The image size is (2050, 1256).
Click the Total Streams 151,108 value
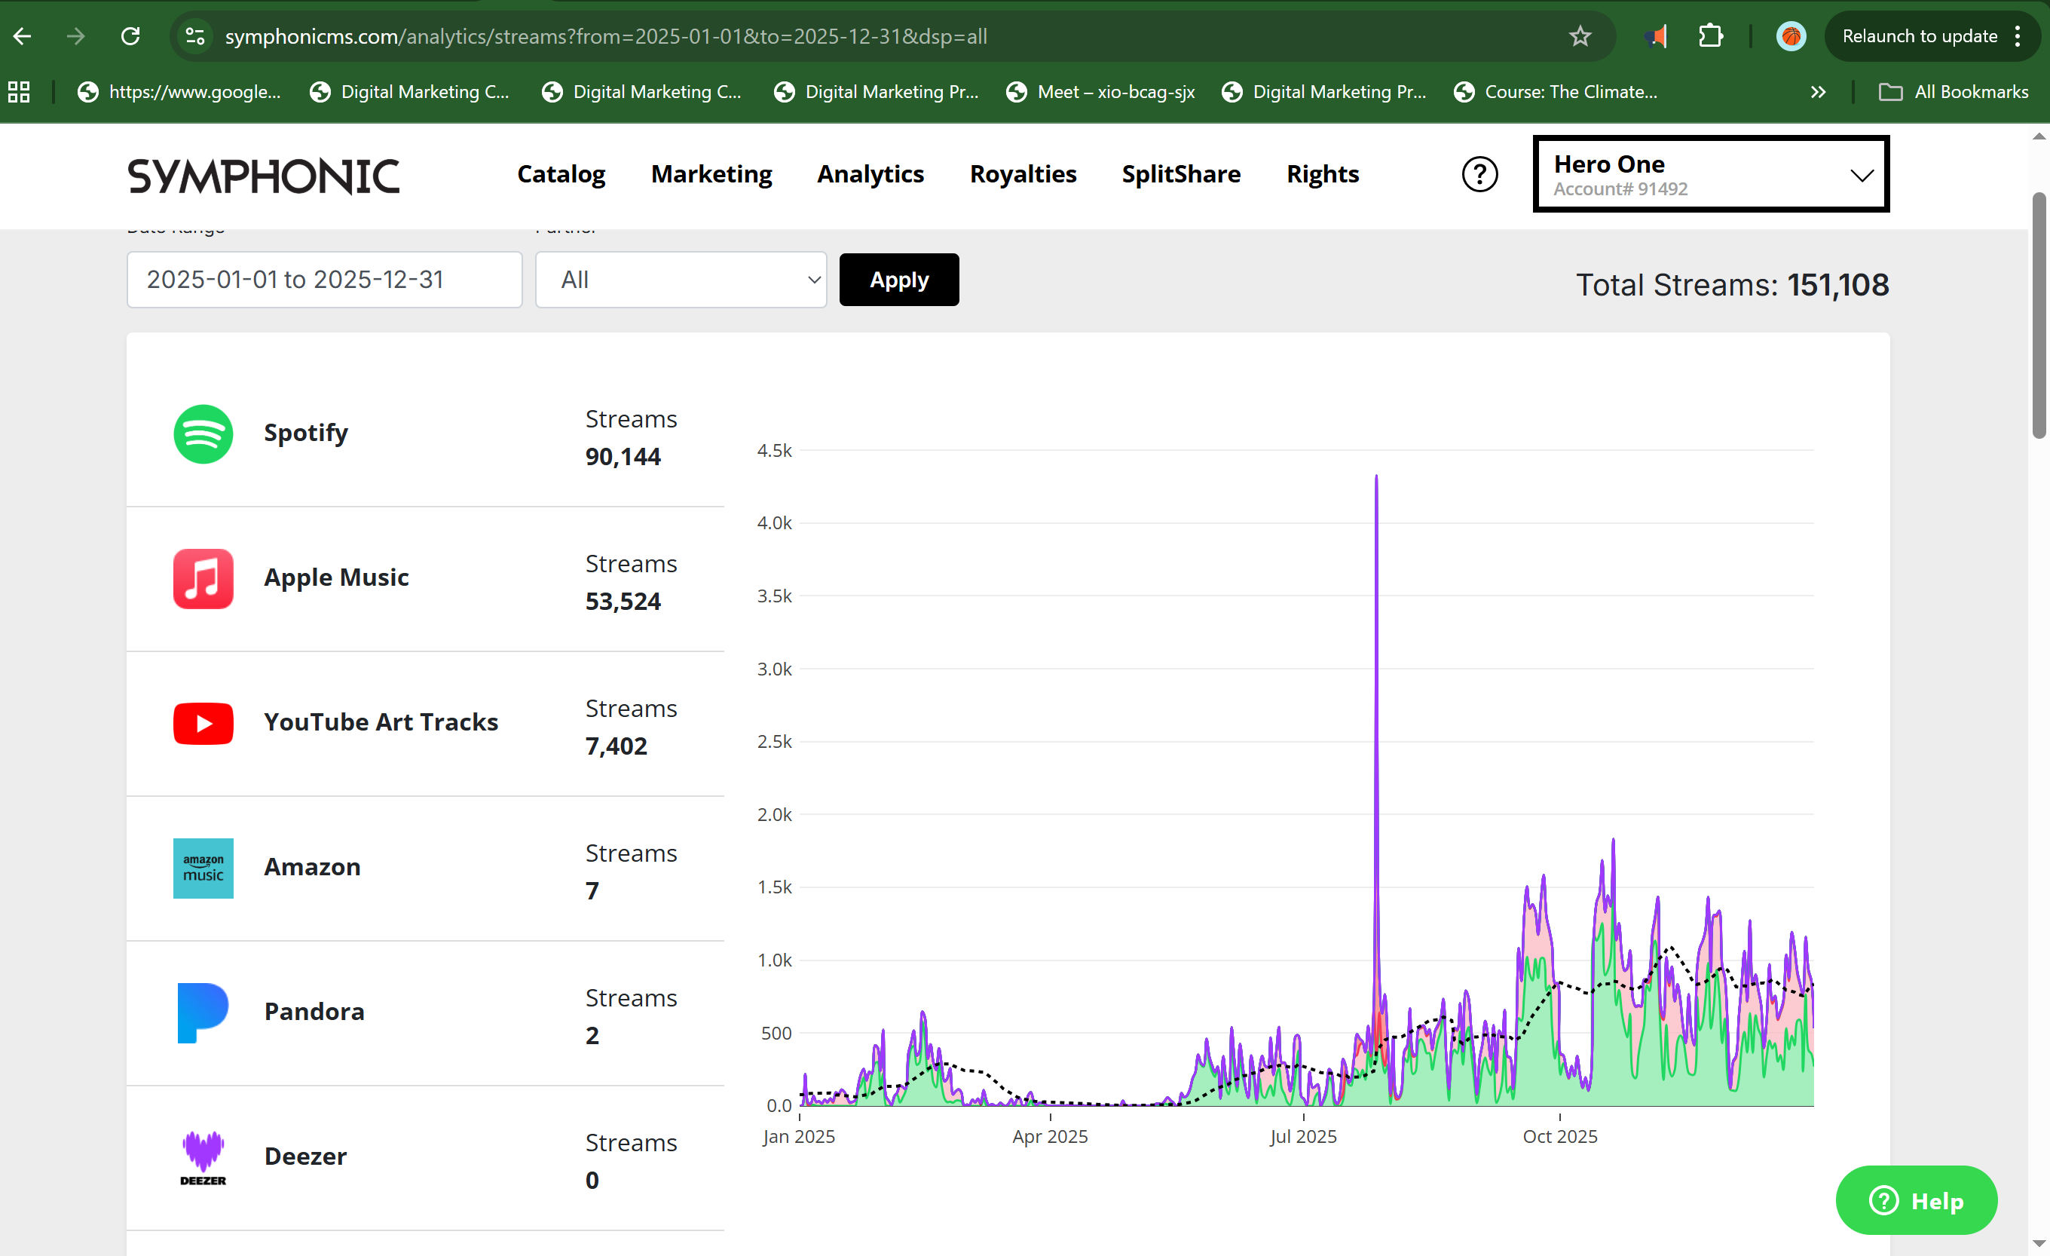click(1838, 285)
